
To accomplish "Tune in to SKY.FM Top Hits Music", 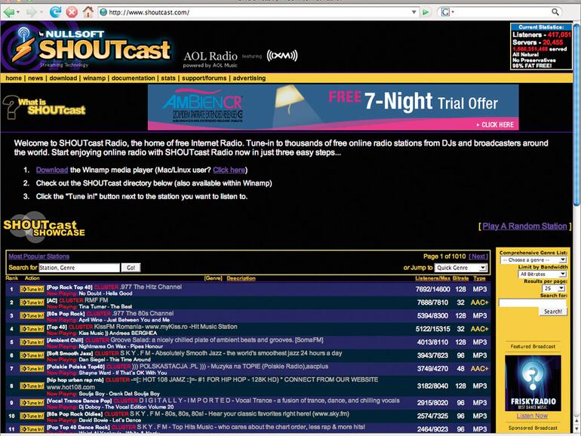I will click(32, 429).
